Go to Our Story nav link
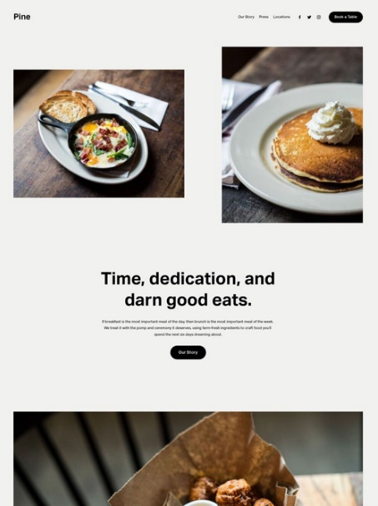Screen dimensions: 378x506 246,17
